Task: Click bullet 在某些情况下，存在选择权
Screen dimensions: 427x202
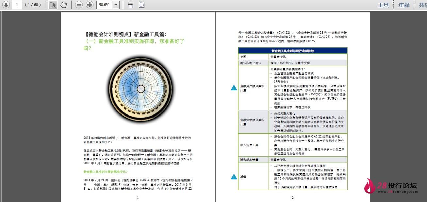Action: [292, 107]
